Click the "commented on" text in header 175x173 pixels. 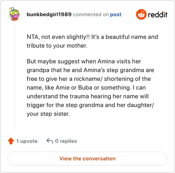(91, 14)
